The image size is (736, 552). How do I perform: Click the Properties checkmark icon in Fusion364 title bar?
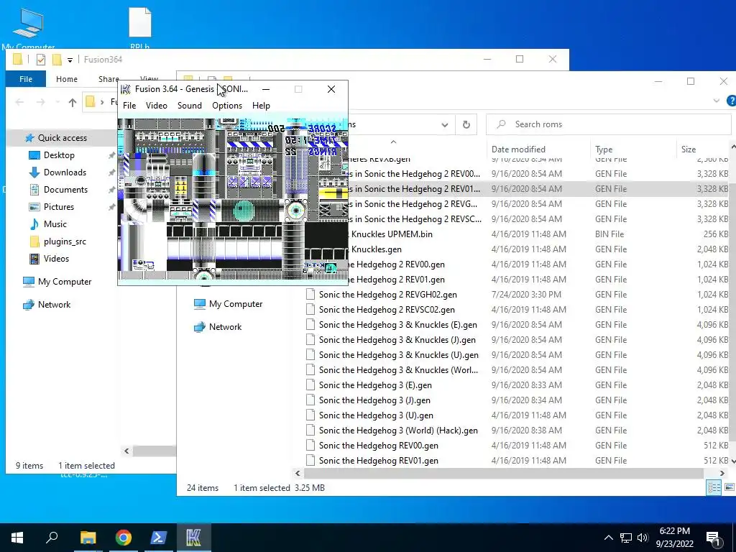coord(41,60)
